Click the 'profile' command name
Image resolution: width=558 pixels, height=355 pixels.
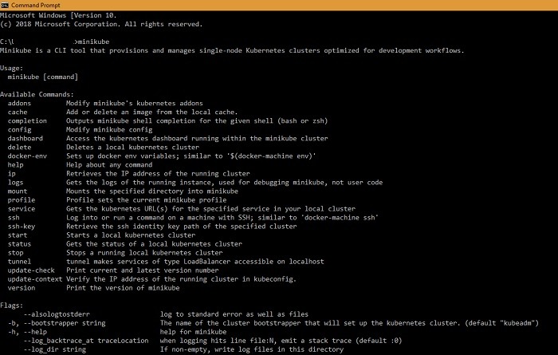coord(22,200)
